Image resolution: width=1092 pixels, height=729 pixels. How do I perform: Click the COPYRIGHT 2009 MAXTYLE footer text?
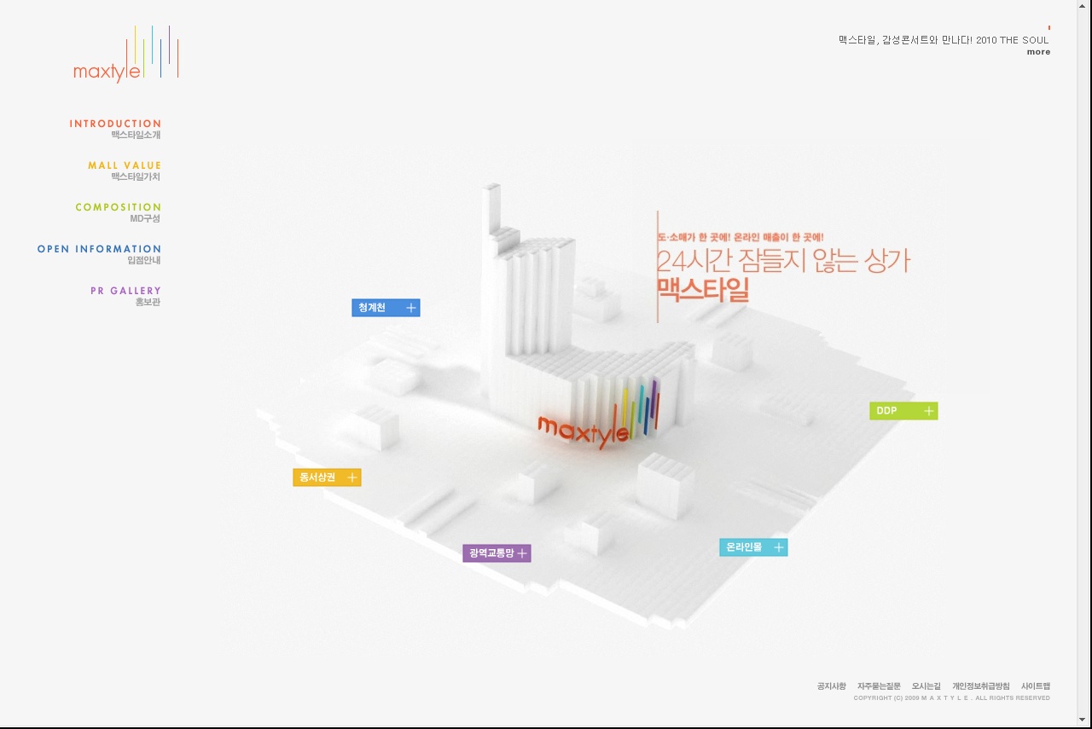[952, 698]
